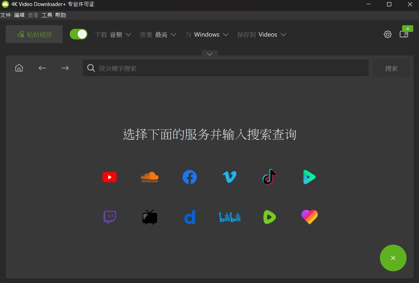This screenshot has width=419, height=283.
Task: Select the Twitch service icon
Action: click(x=109, y=217)
